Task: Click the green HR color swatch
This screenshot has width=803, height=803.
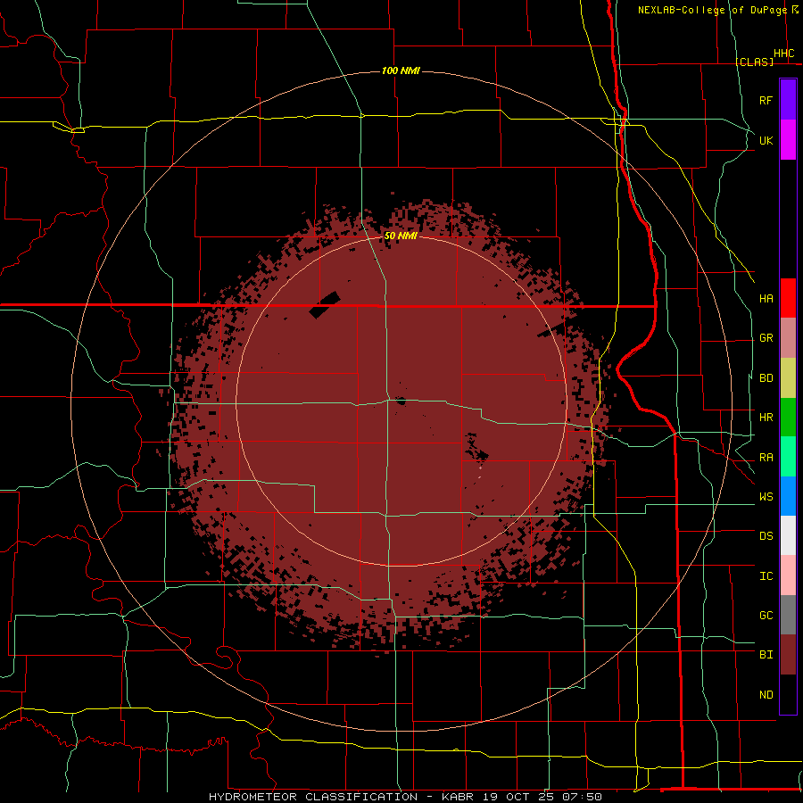Action: pos(788,418)
